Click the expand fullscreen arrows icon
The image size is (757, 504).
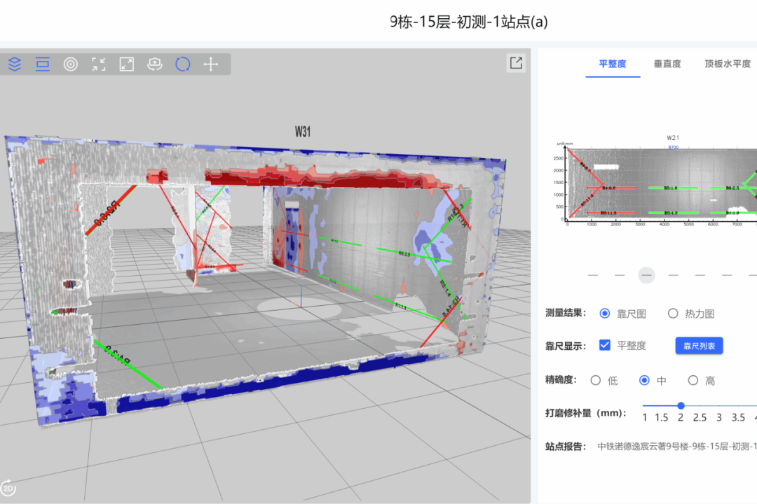click(127, 64)
